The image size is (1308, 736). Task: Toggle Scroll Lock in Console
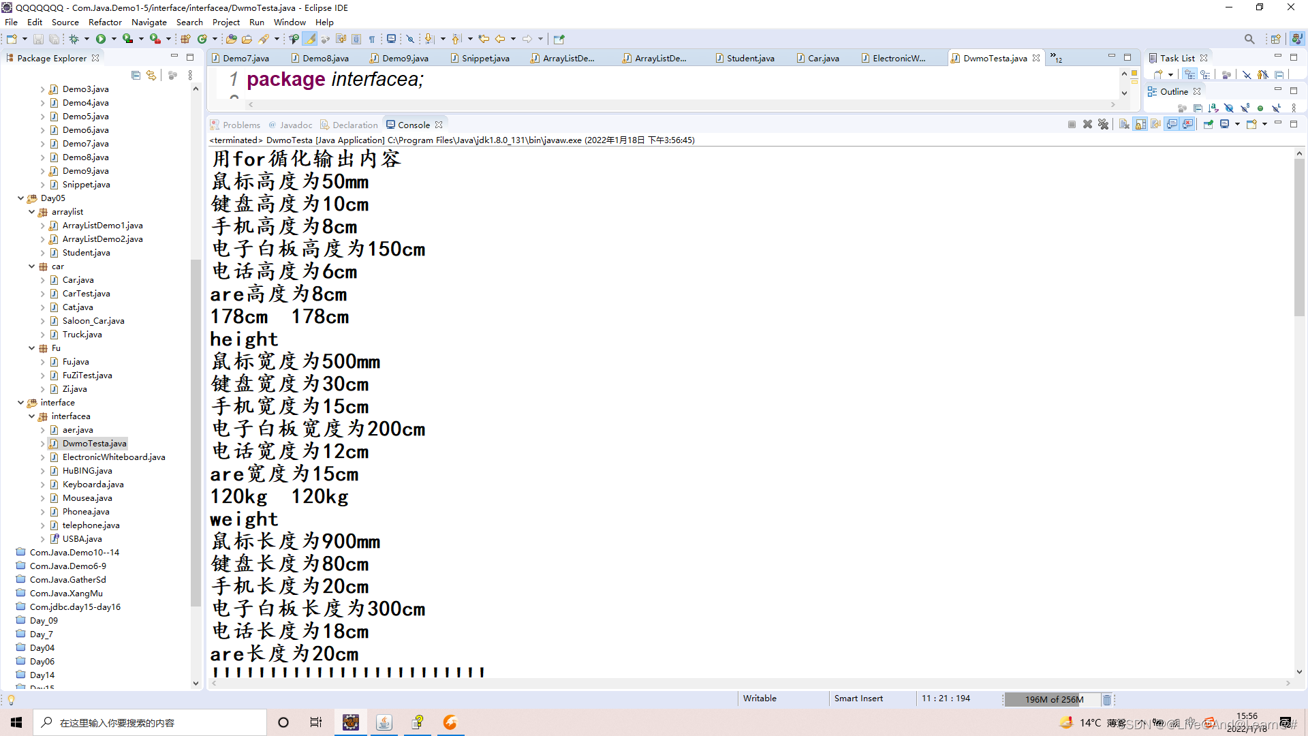click(x=1140, y=125)
